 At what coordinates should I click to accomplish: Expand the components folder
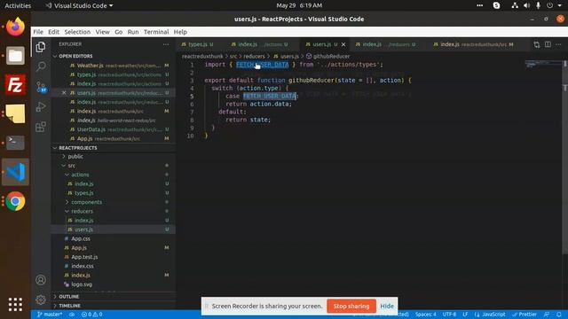pyautogui.click(x=86, y=202)
